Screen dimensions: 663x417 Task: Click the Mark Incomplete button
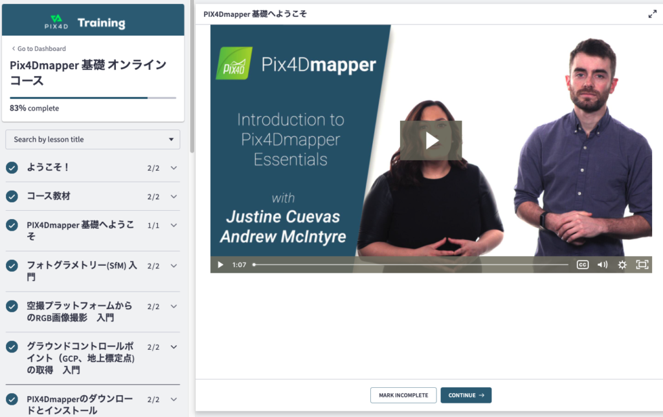coord(403,395)
